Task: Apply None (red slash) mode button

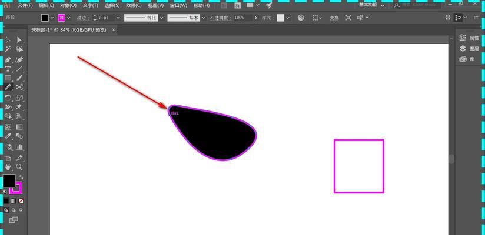Action: tap(21, 201)
